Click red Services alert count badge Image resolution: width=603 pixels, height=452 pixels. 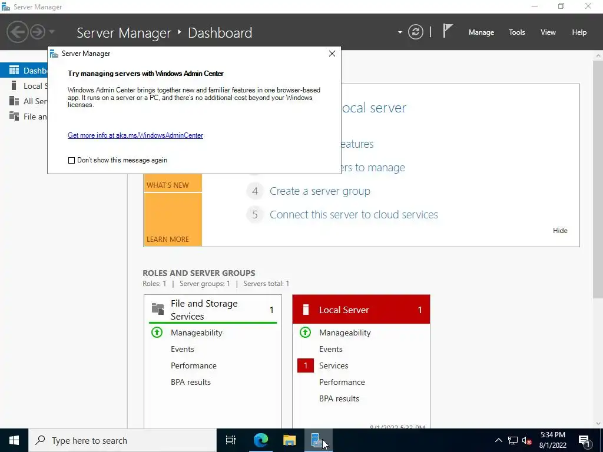306,365
